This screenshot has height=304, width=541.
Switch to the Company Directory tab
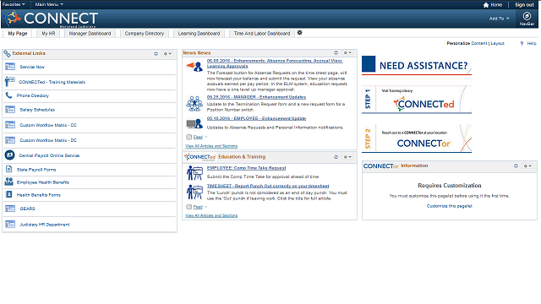(145, 34)
